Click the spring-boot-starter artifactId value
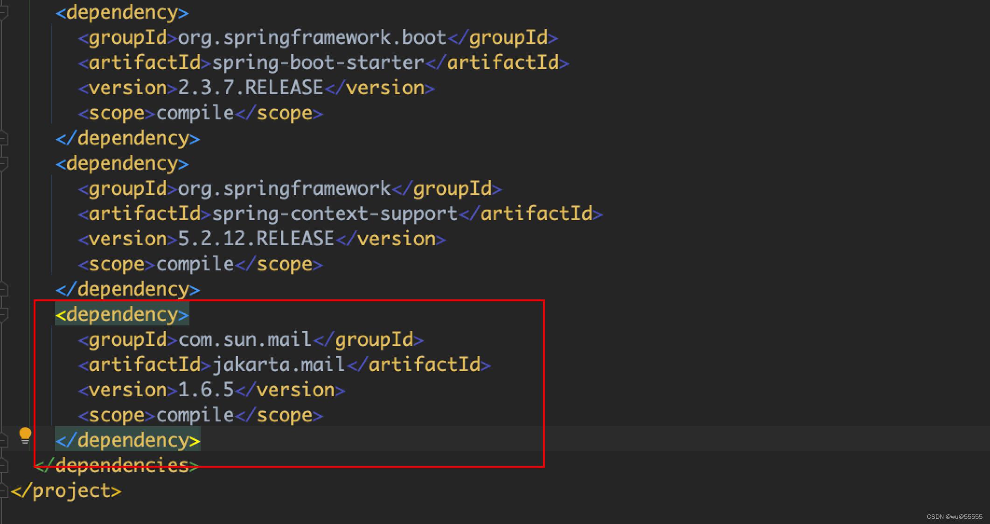Viewport: 990px width, 524px height. click(318, 63)
